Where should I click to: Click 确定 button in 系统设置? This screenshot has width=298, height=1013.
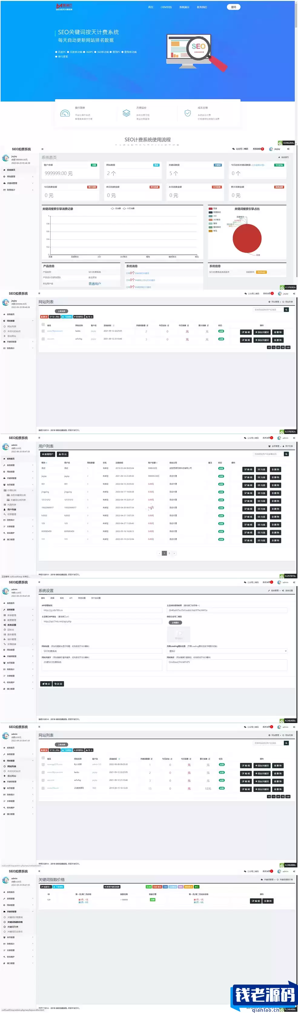[x=46, y=684]
